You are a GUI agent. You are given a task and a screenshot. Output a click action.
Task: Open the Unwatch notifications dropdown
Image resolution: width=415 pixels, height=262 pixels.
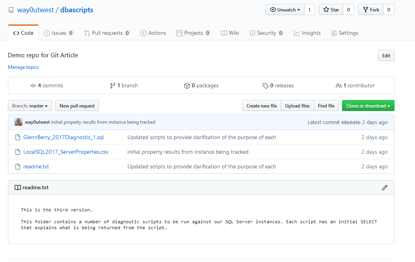coord(285,10)
